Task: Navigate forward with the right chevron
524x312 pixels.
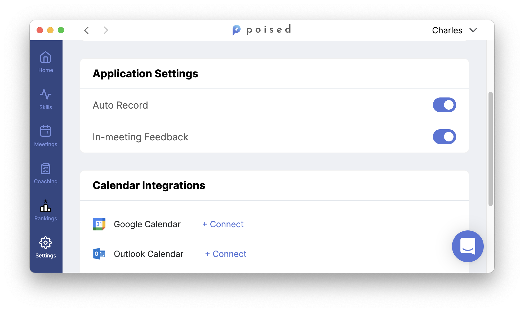Action: tap(106, 30)
